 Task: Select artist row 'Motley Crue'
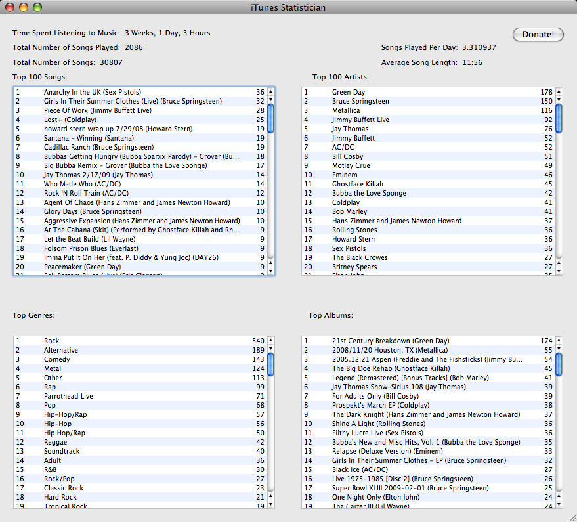click(x=429, y=165)
